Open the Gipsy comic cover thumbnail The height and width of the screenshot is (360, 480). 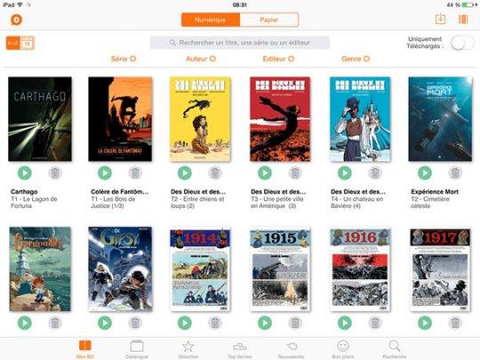[120, 269]
